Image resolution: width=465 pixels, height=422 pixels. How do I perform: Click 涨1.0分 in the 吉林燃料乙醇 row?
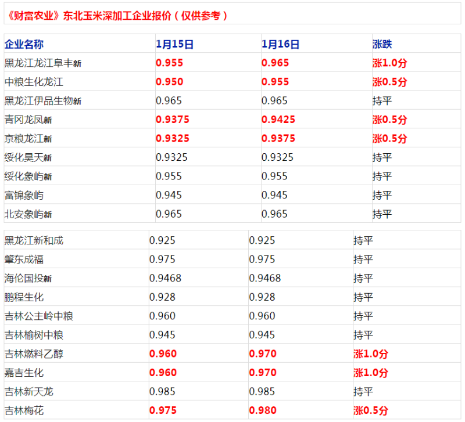[x=371, y=354]
